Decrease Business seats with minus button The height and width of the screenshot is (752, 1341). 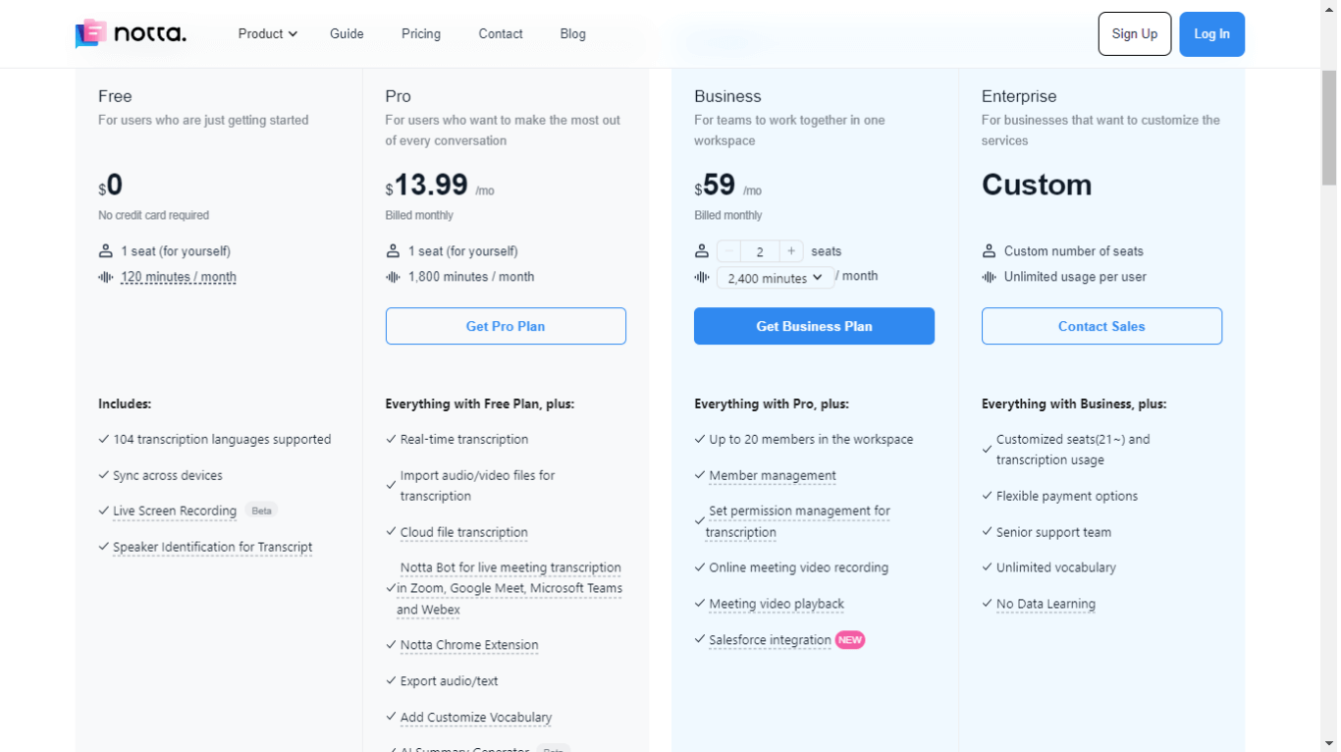[x=729, y=251]
